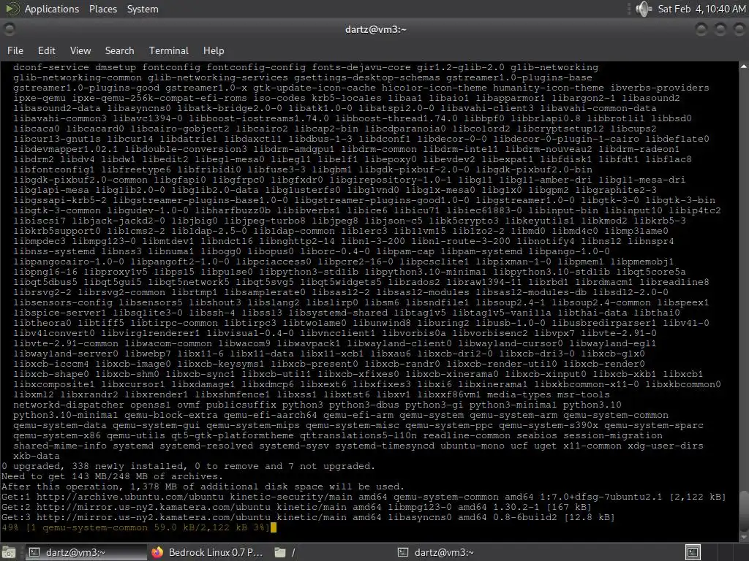The image size is (749, 561).
Task: Switch to the first dartz@vm3:~ taskbar window
Action: (x=85, y=552)
